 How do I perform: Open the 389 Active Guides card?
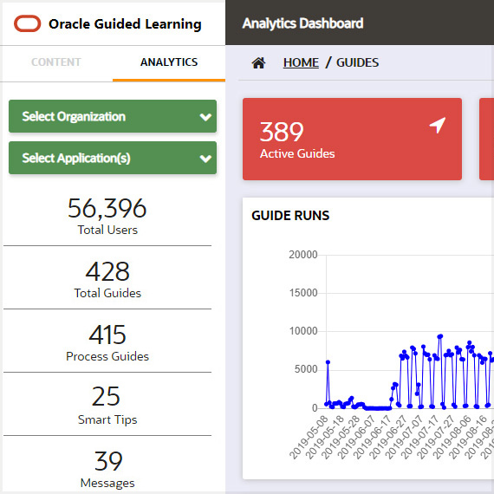(x=352, y=139)
